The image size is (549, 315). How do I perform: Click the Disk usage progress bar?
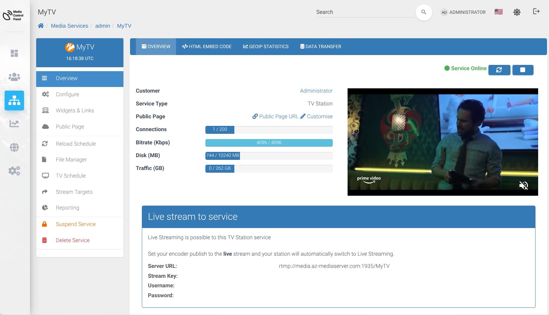pos(269,156)
